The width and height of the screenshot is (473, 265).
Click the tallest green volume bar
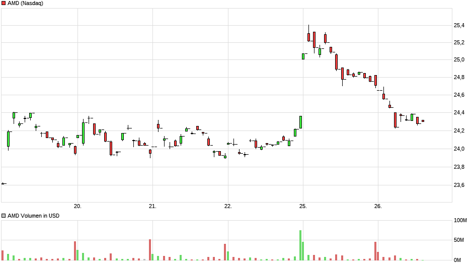(x=300, y=245)
